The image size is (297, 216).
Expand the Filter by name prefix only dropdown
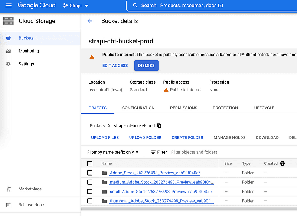point(113,152)
